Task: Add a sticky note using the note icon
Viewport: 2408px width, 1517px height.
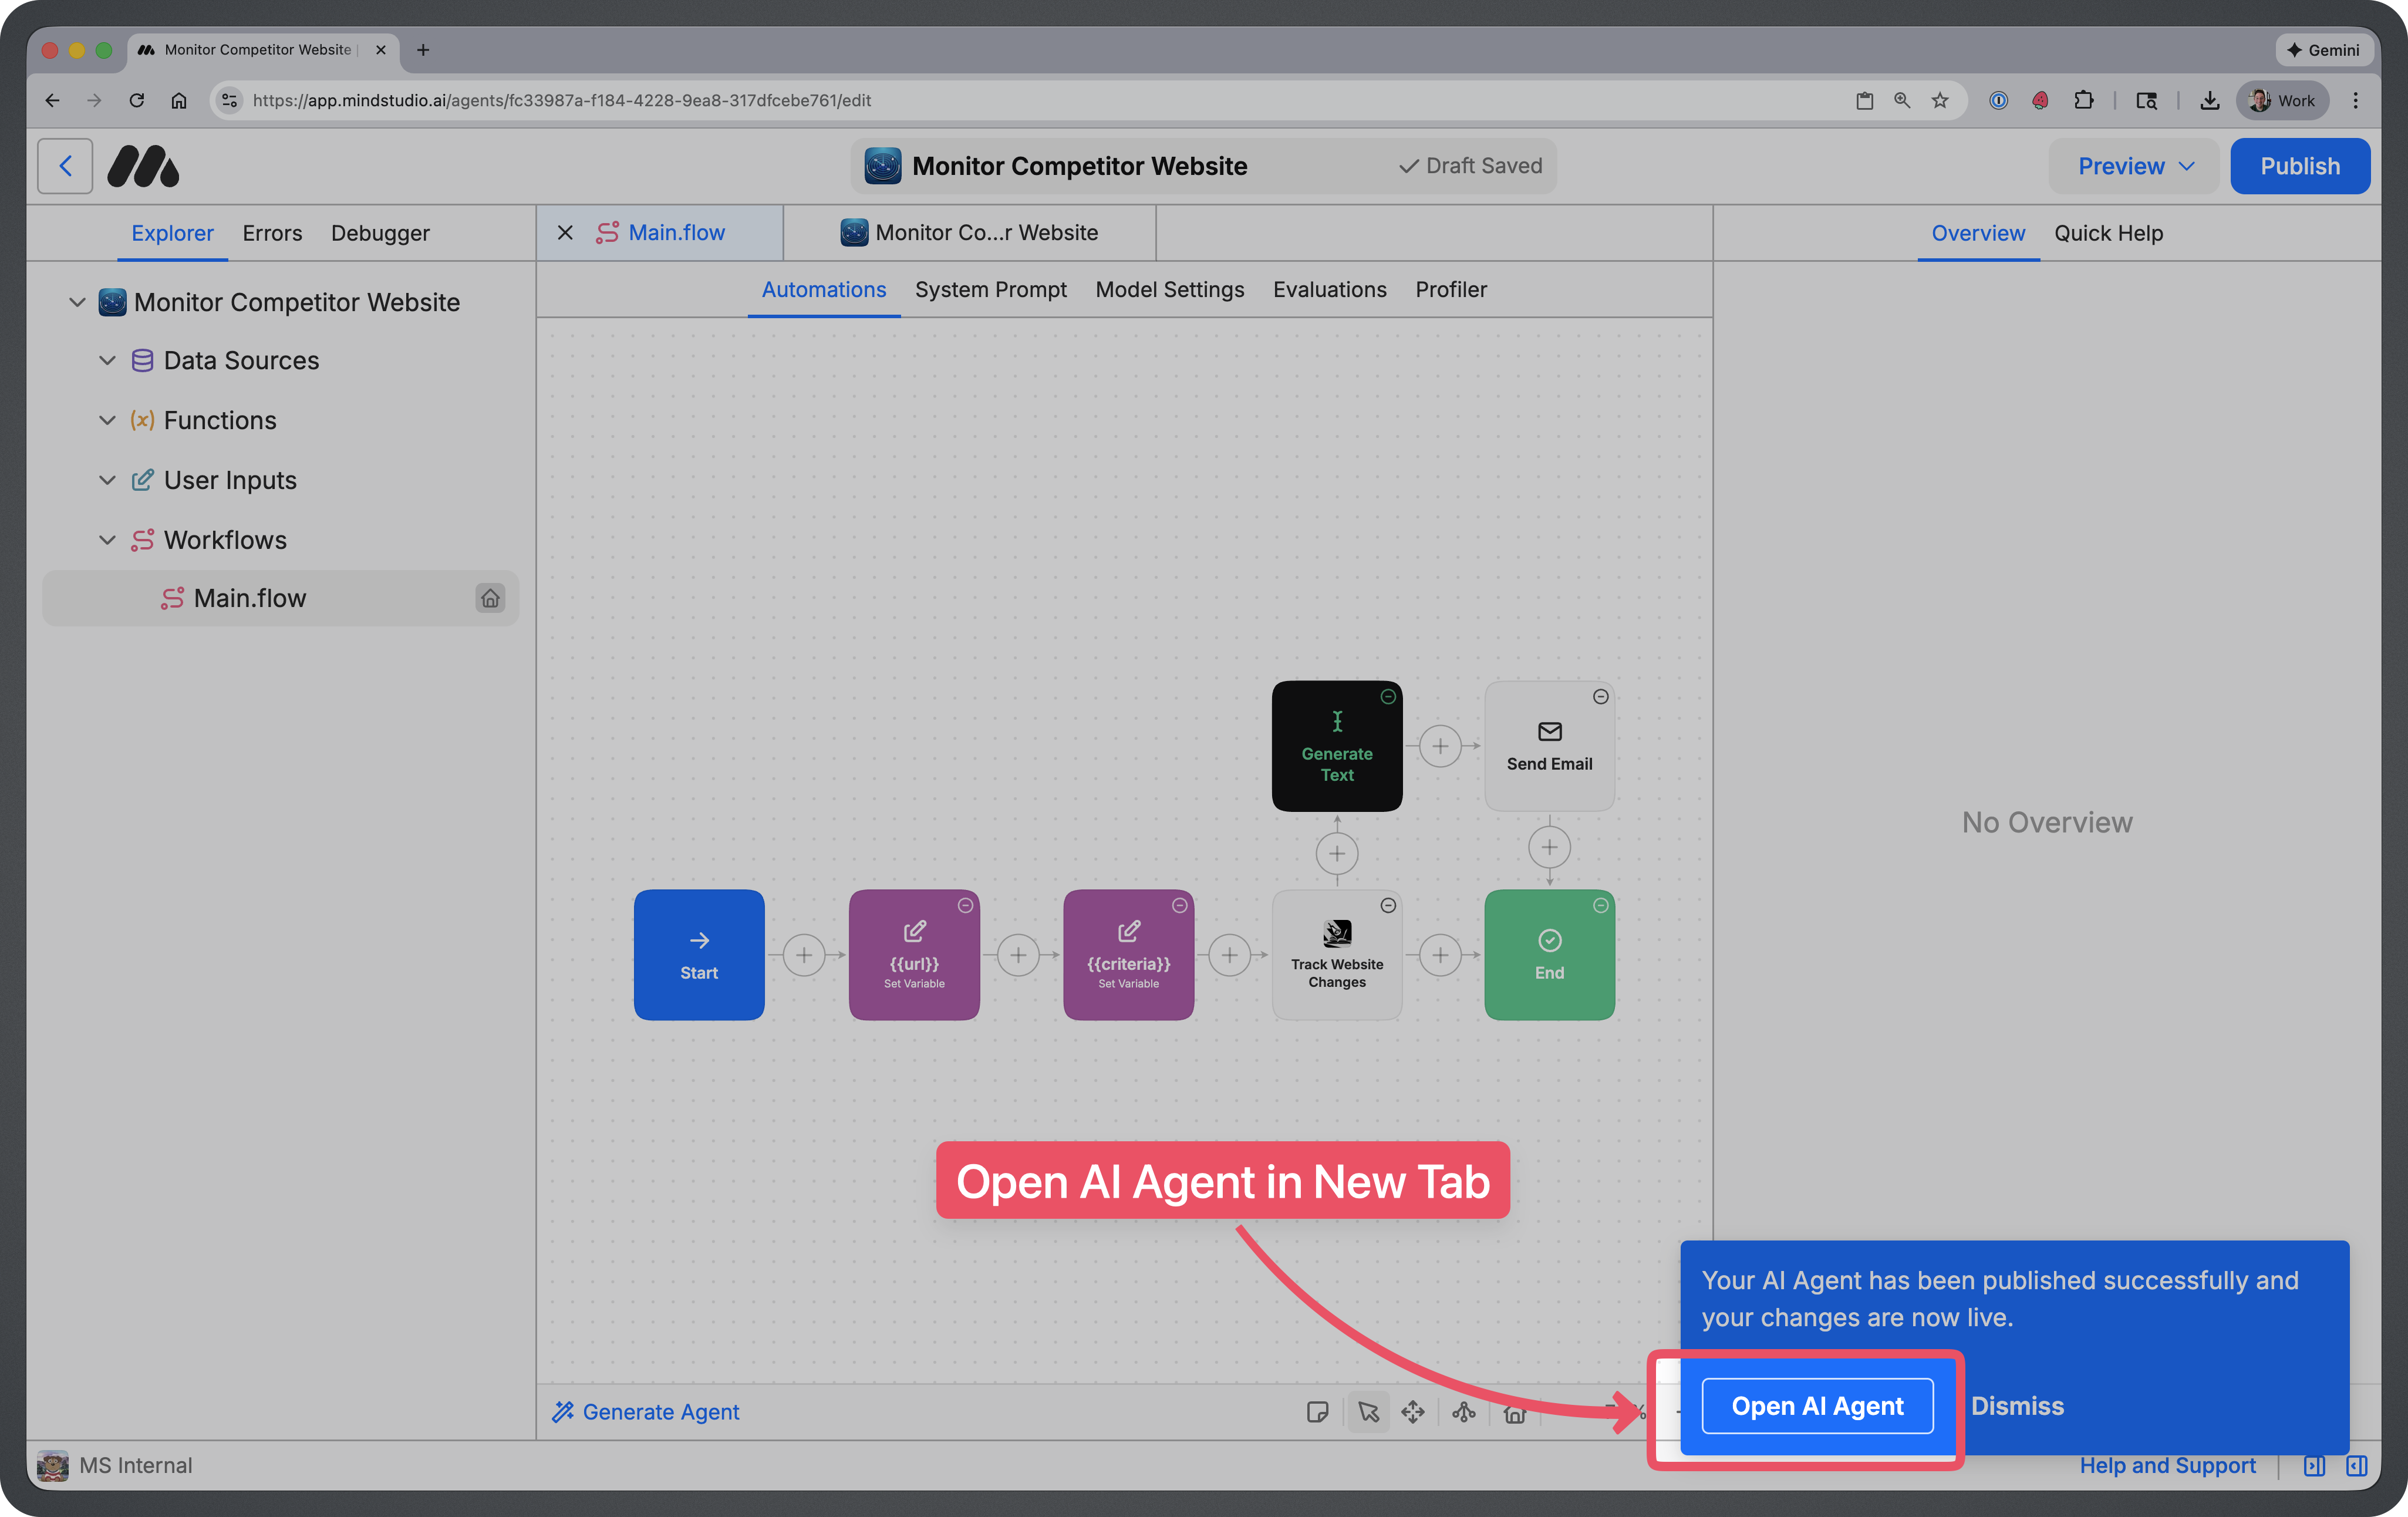Action: coord(1318,1412)
